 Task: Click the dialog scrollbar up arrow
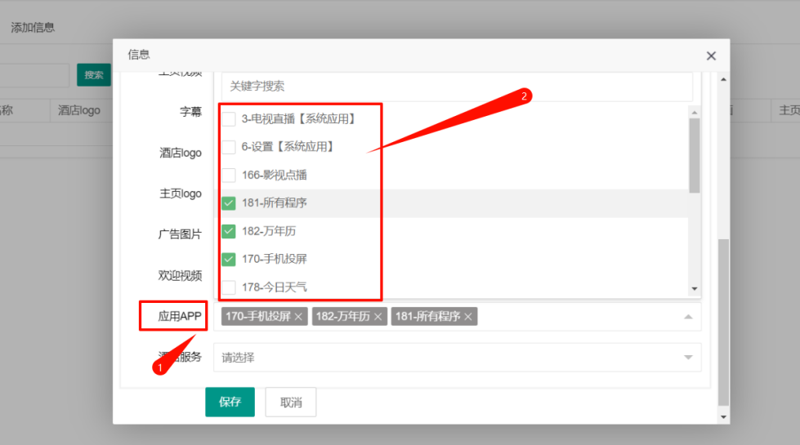point(723,79)
